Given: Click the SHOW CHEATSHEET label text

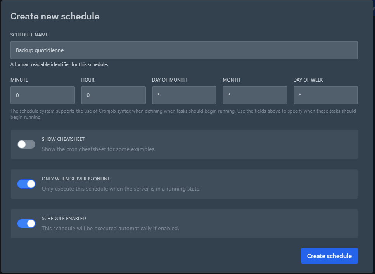Looking at the screenshot, I should [x=63, y=139].
